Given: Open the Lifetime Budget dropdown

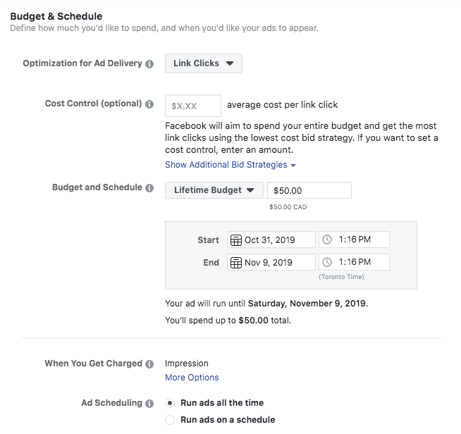Looking at the screenshot, I should tap(214, 190).
